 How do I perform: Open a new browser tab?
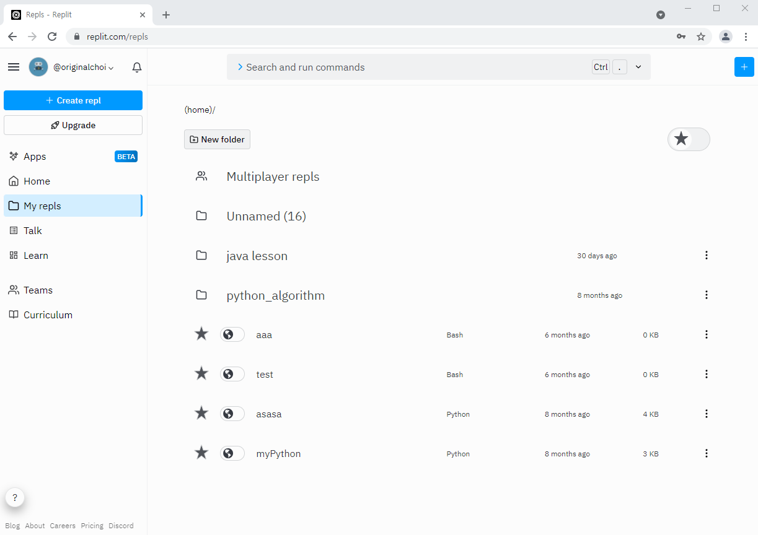tap(166, 15)
